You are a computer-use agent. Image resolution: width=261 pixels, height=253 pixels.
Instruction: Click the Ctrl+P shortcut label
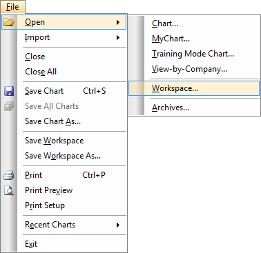click(x=94, y=175)
